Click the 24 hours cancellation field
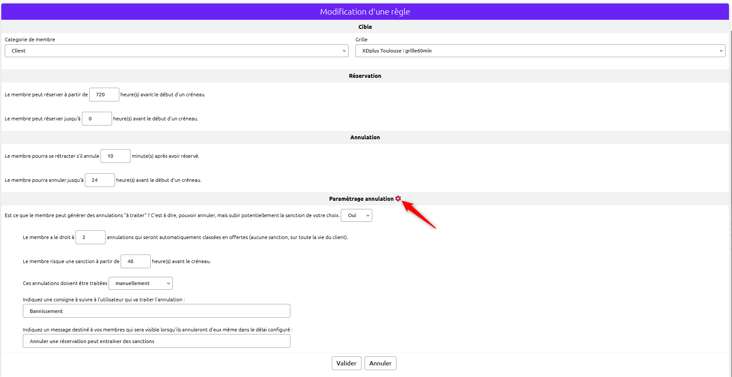Image resolution: width=732 pixels, height=377 pixels. 100,180
